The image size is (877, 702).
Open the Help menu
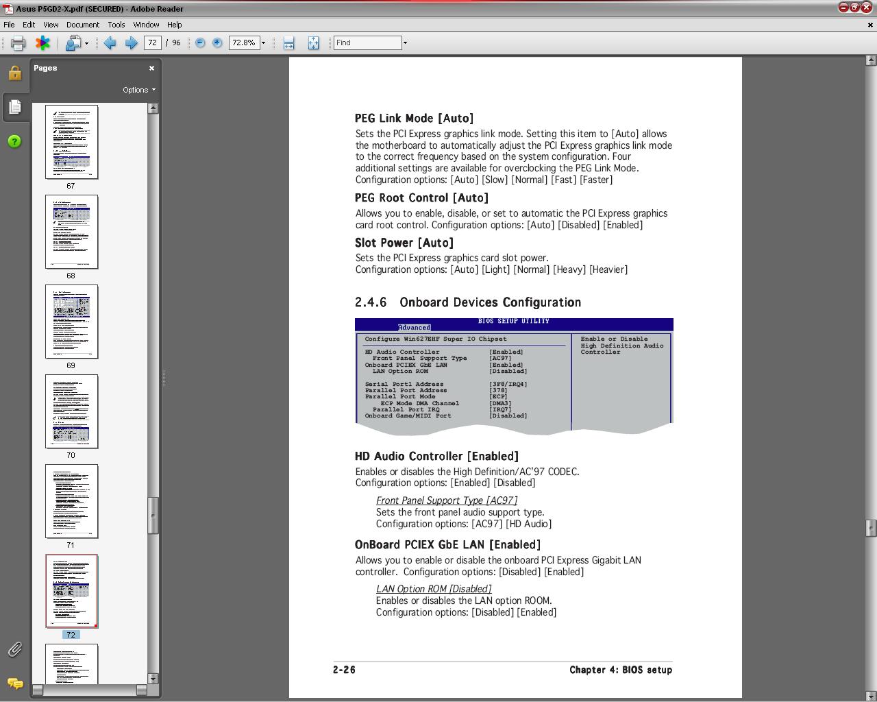175,24
